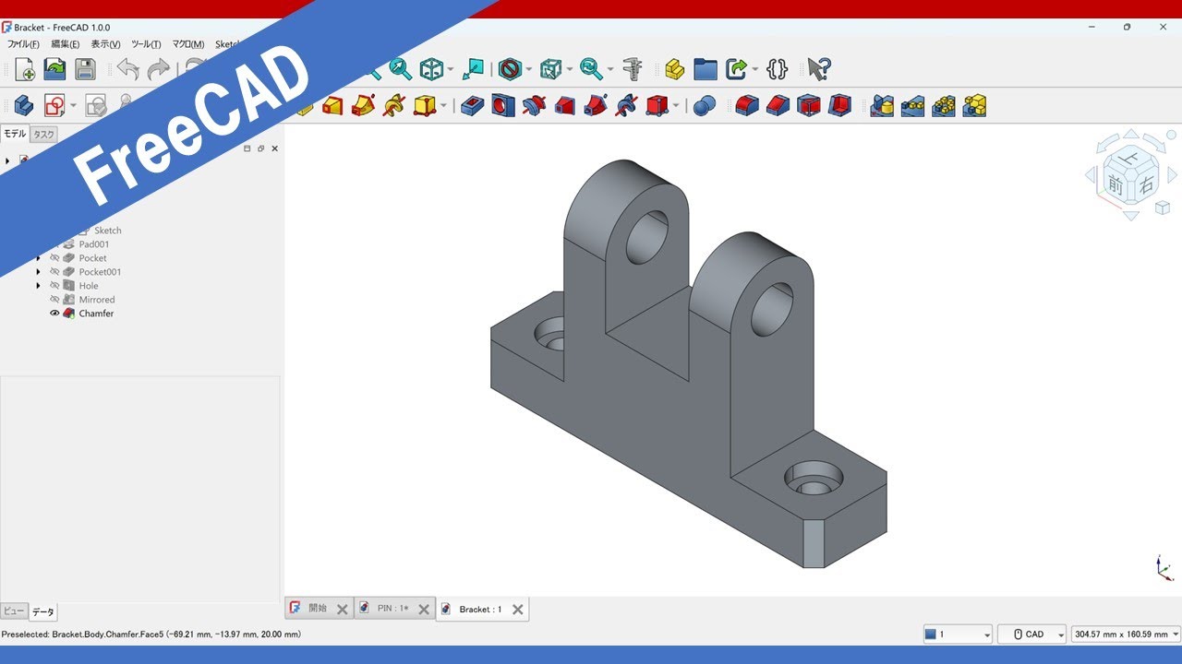Viewport: 1182px width, 664px height.
Task: Switch to the ビュー property tab
Action: click(14, 611)
